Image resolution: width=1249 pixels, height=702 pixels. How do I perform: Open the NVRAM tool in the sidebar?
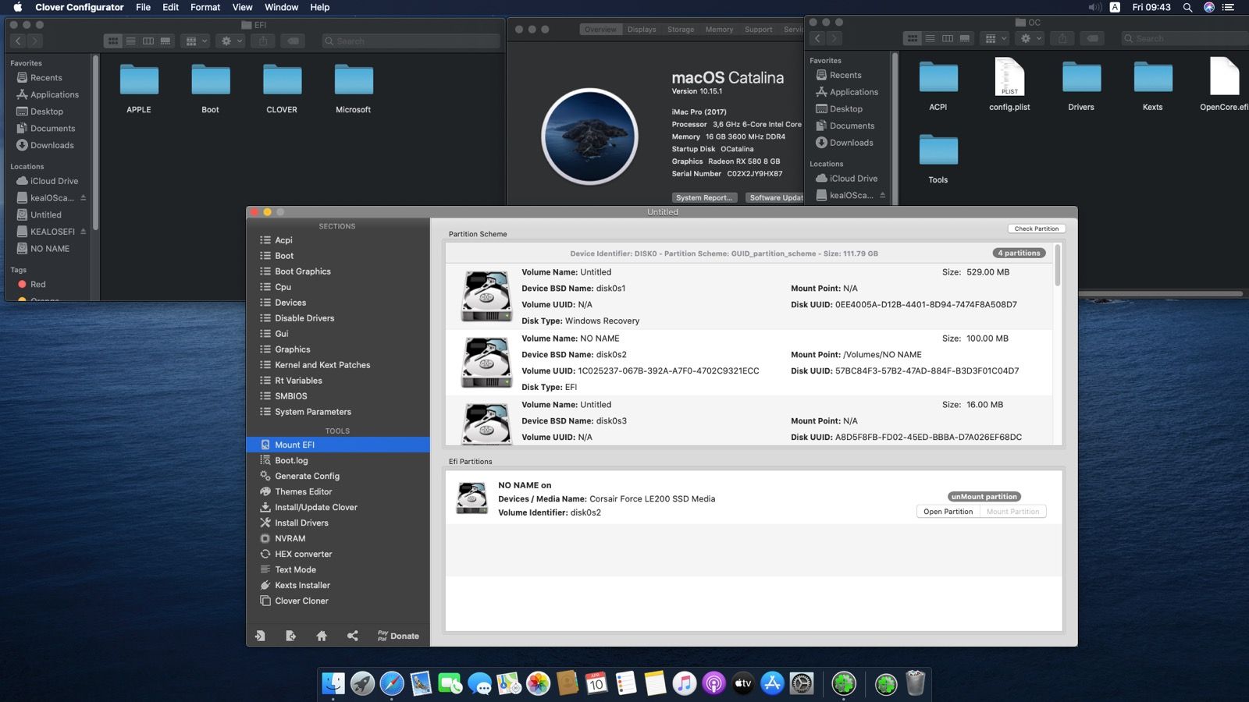click(290, 538)
